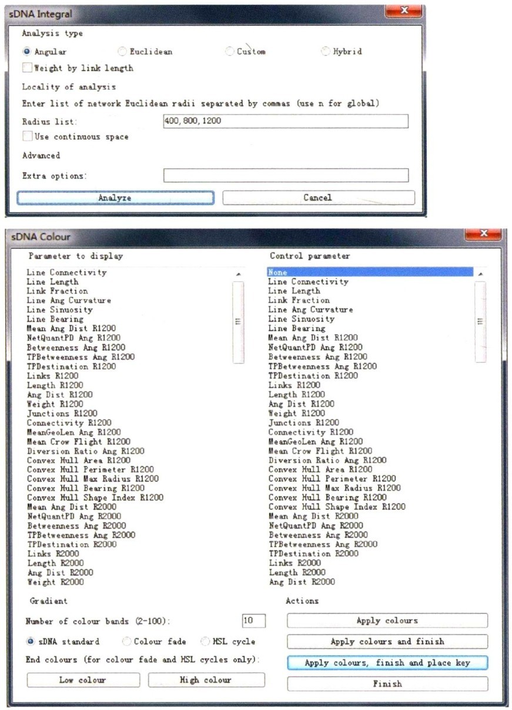Select HSL cycle gradient option
This screenshot has width=512, height=710.
(x=205, y=641)
